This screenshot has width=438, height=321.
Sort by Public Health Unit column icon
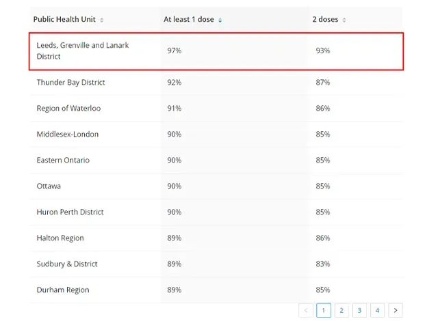point(102,20)
